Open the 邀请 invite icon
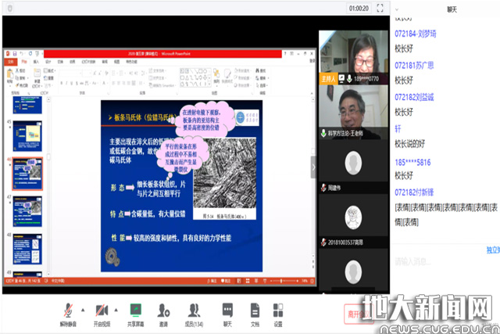Image resolution: width=500 pixels, height=334 pixels. [163, 311]
